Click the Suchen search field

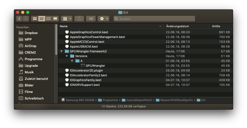pos(154,19)
